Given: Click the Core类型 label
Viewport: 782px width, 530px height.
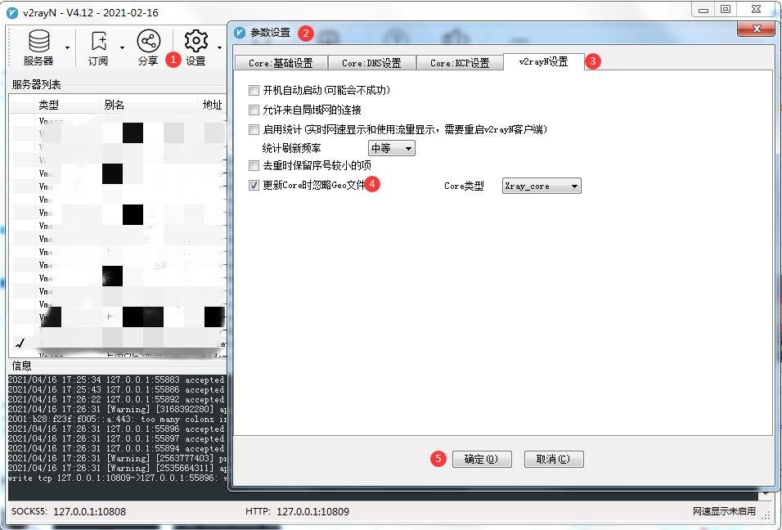Looking at the screenshot, I should (x=464, y=186).
